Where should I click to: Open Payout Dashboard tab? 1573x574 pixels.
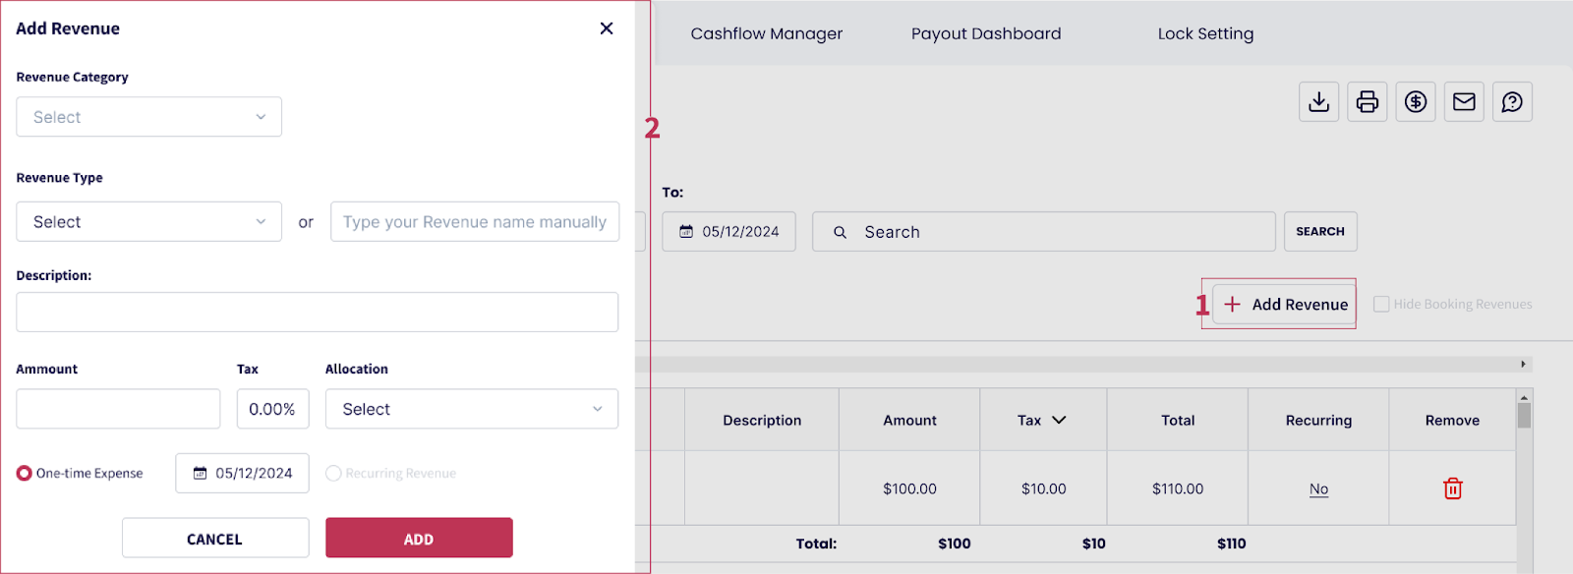(985, 33)
